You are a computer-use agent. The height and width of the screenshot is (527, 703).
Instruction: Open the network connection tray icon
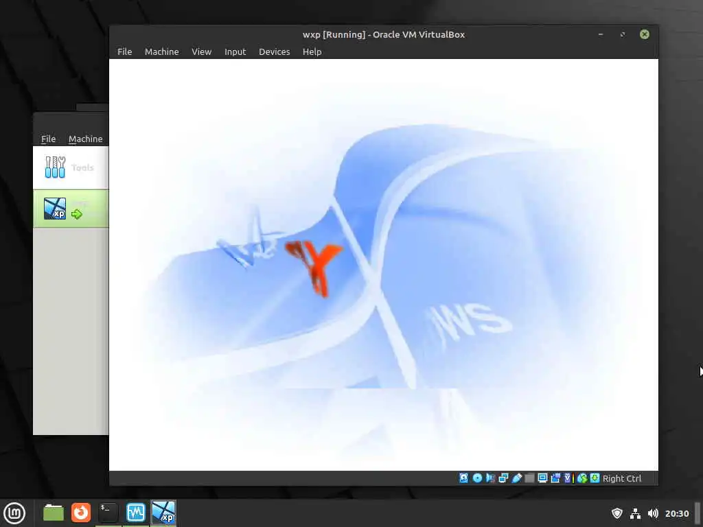[x=635, y=513]
